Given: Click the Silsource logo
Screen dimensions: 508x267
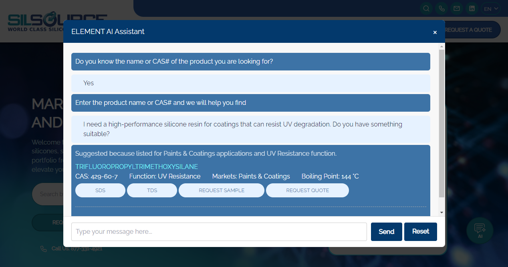Looking at the screenshot, I should coord(36,23).
